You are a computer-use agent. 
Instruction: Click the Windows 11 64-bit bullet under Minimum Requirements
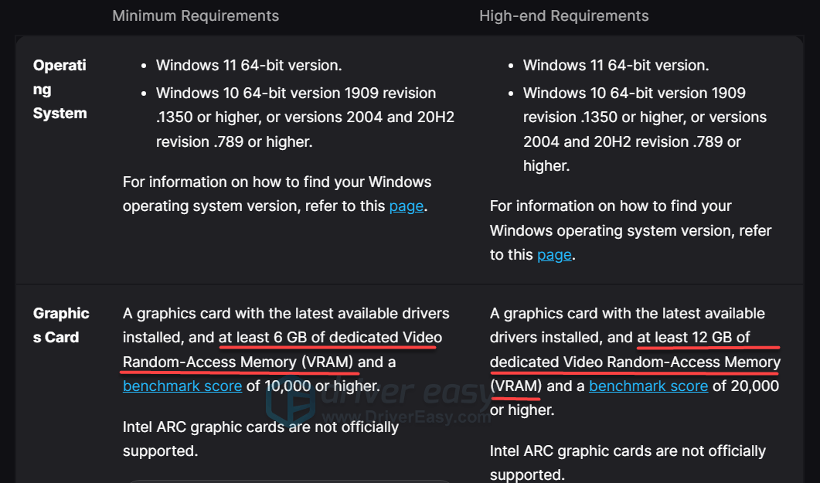249,66
